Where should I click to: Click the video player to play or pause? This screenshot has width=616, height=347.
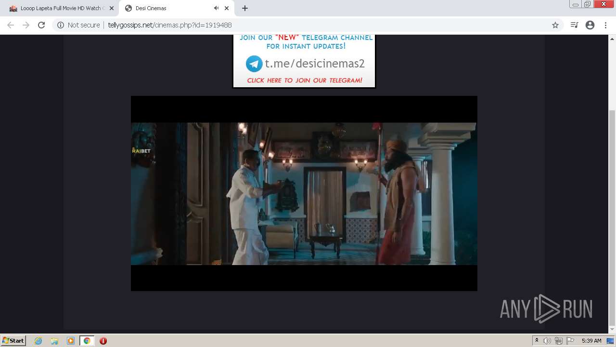tap(304, 193)
